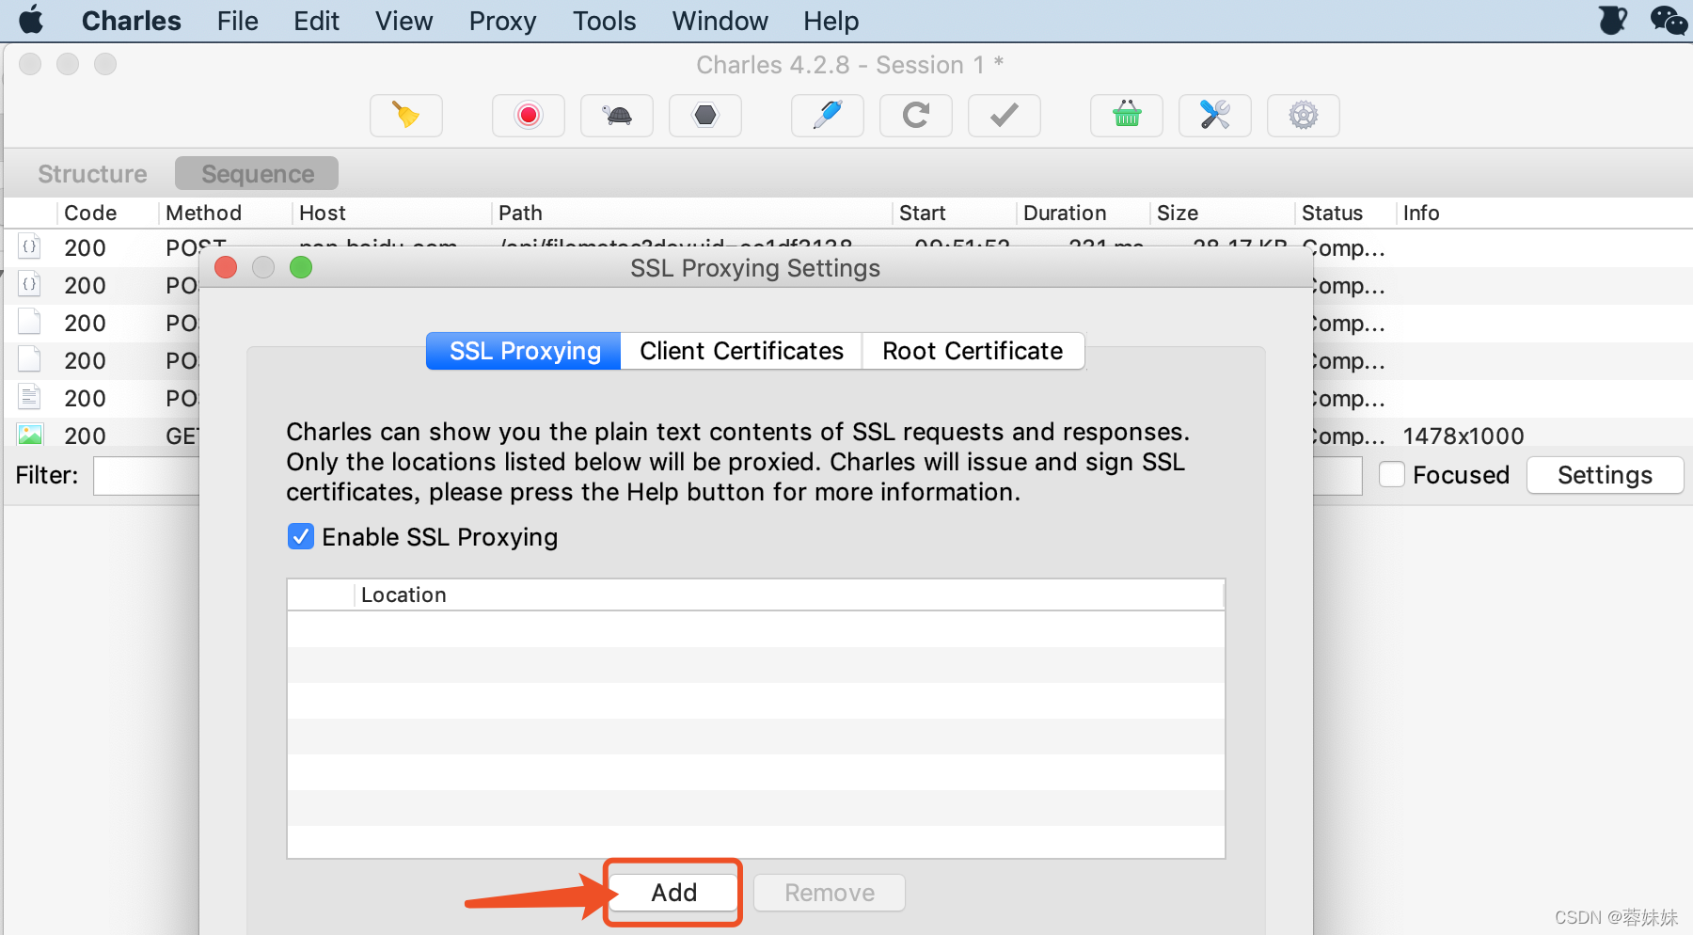Click the repeat request arrow icon
1693x935 pixels.
pyautogui.click(x=916, y=116)
